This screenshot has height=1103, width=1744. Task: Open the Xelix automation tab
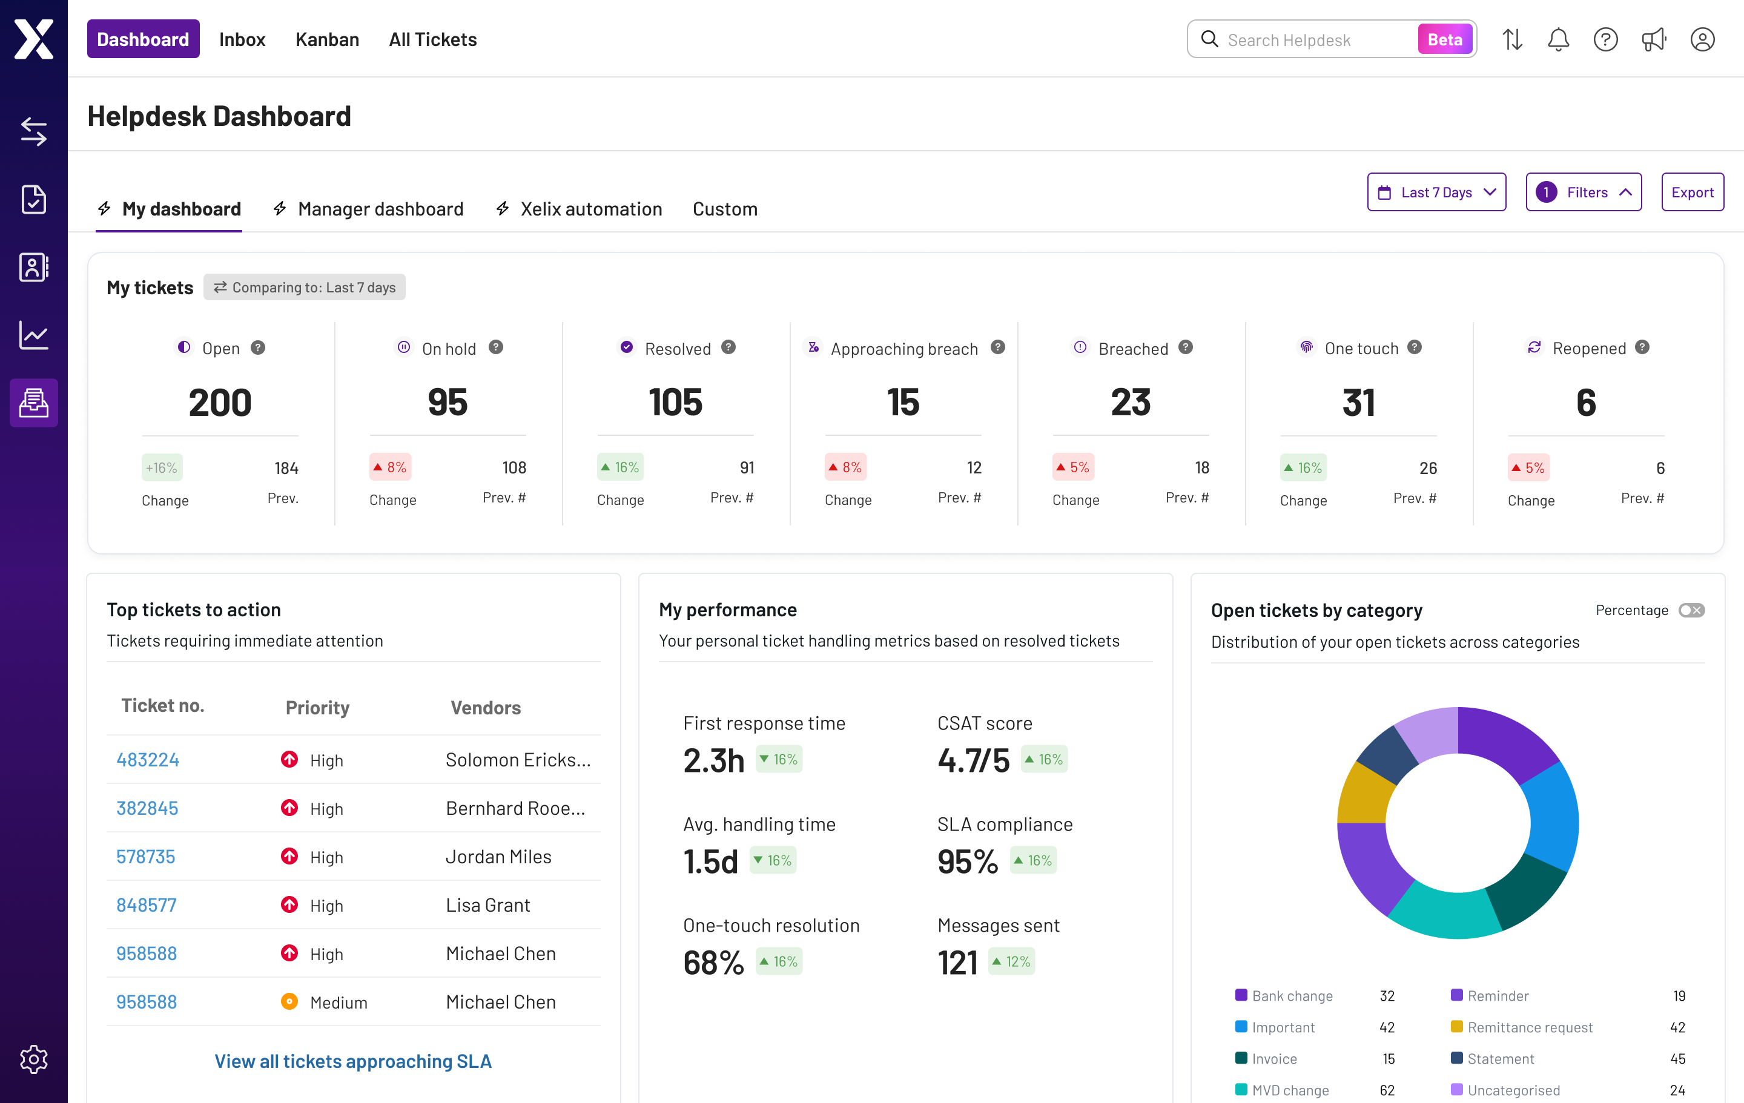tap(578, 209)
